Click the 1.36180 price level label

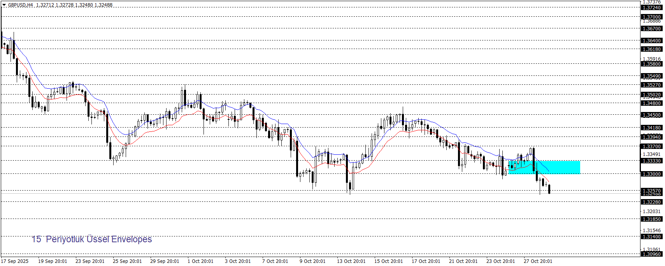coord(651,49)
